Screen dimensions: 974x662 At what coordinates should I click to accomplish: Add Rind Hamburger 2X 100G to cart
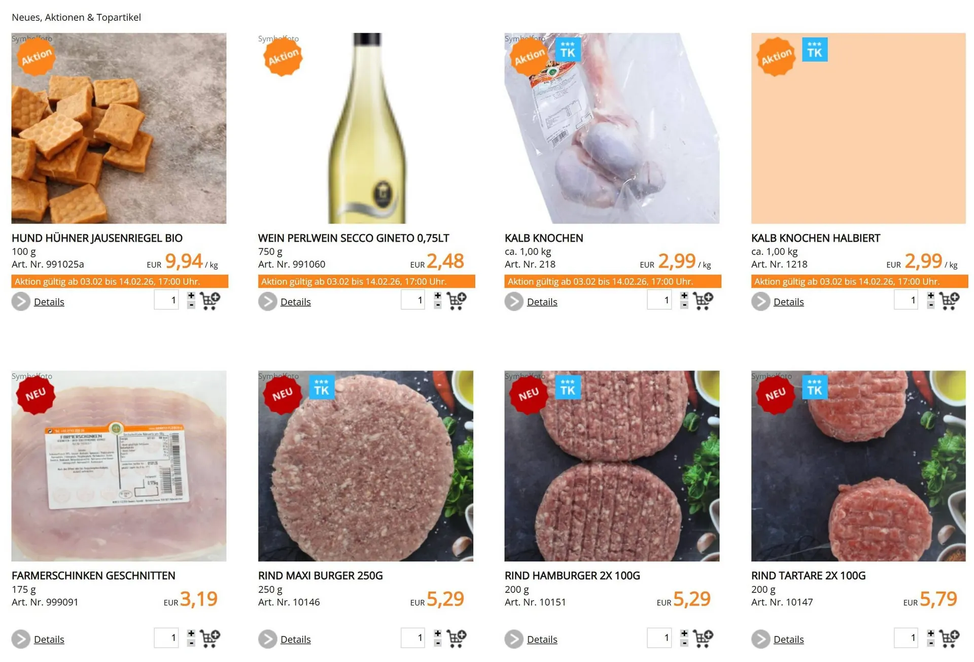coord(703,638)
